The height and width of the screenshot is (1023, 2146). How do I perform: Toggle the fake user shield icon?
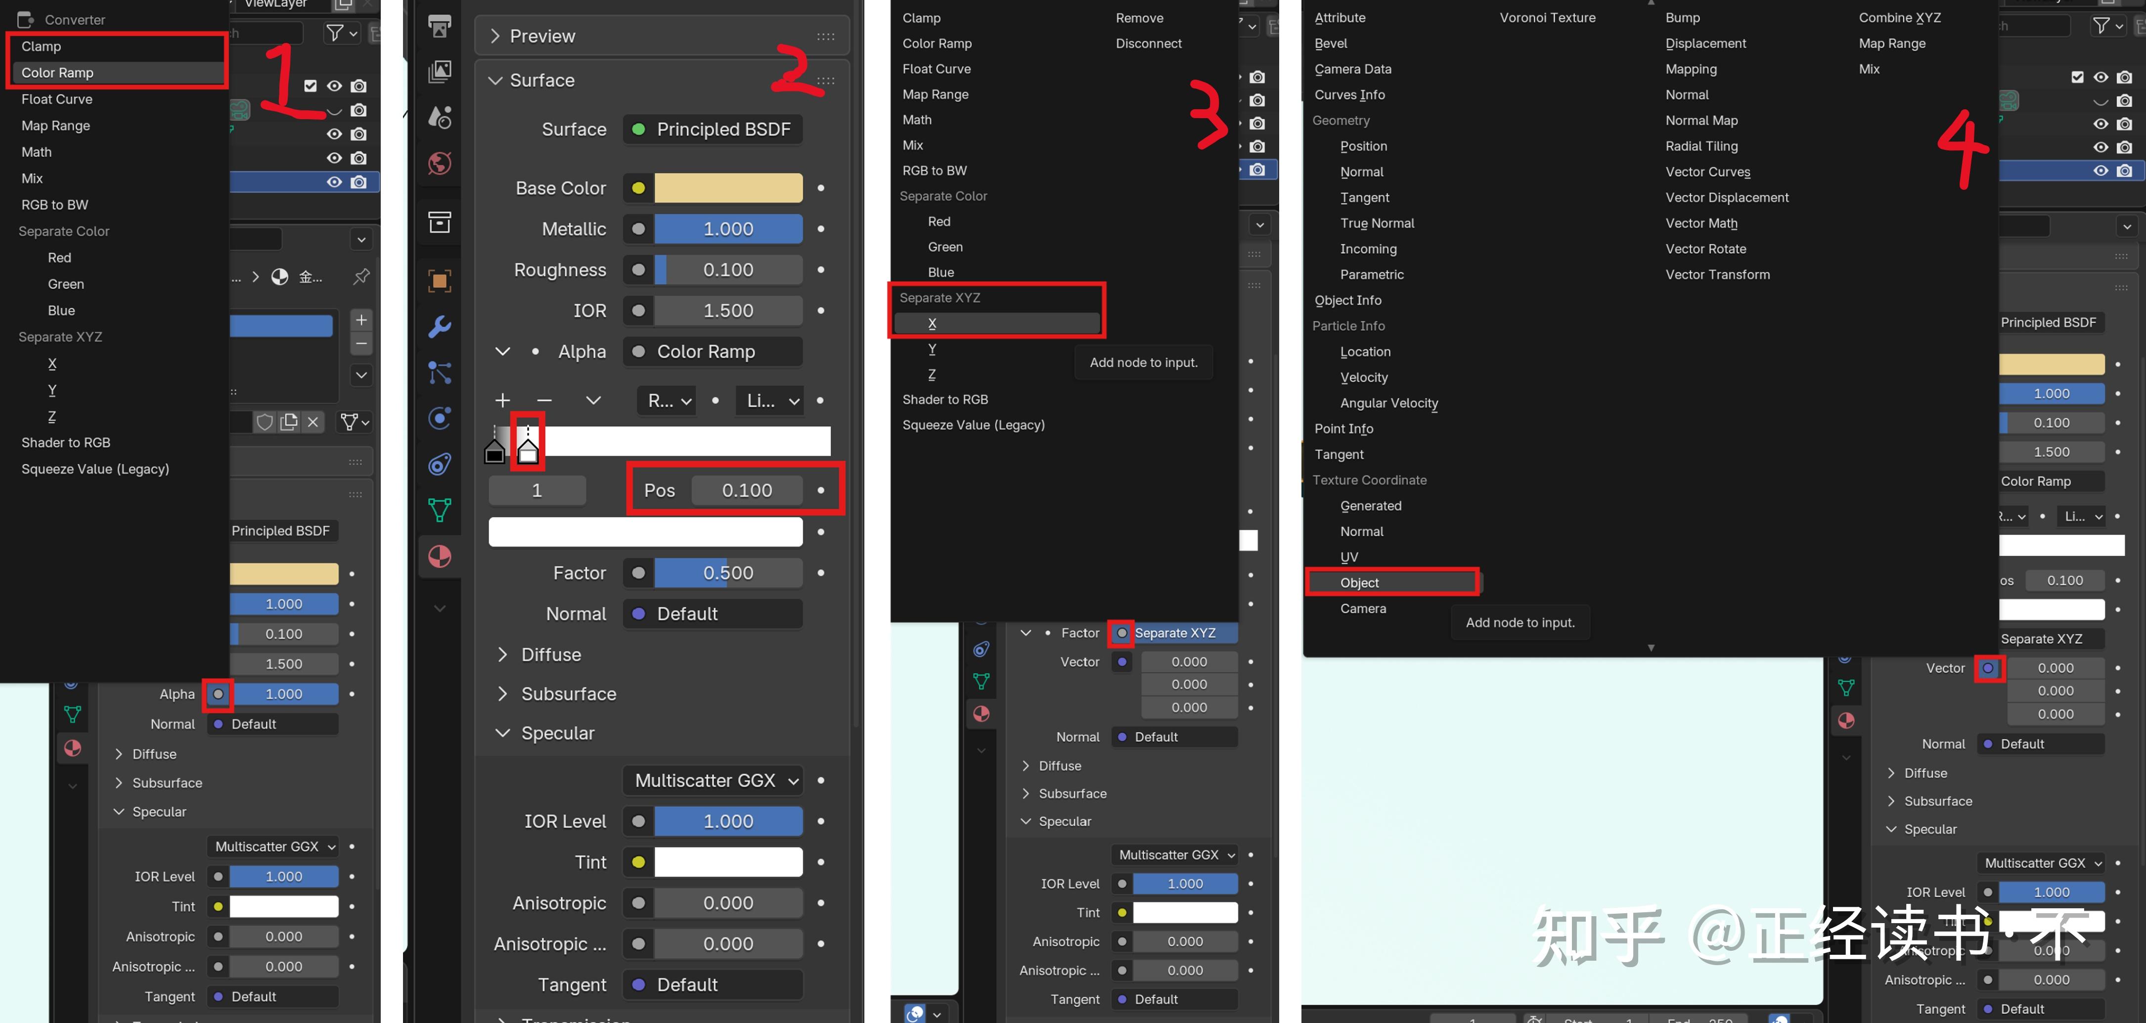[265, 422]
